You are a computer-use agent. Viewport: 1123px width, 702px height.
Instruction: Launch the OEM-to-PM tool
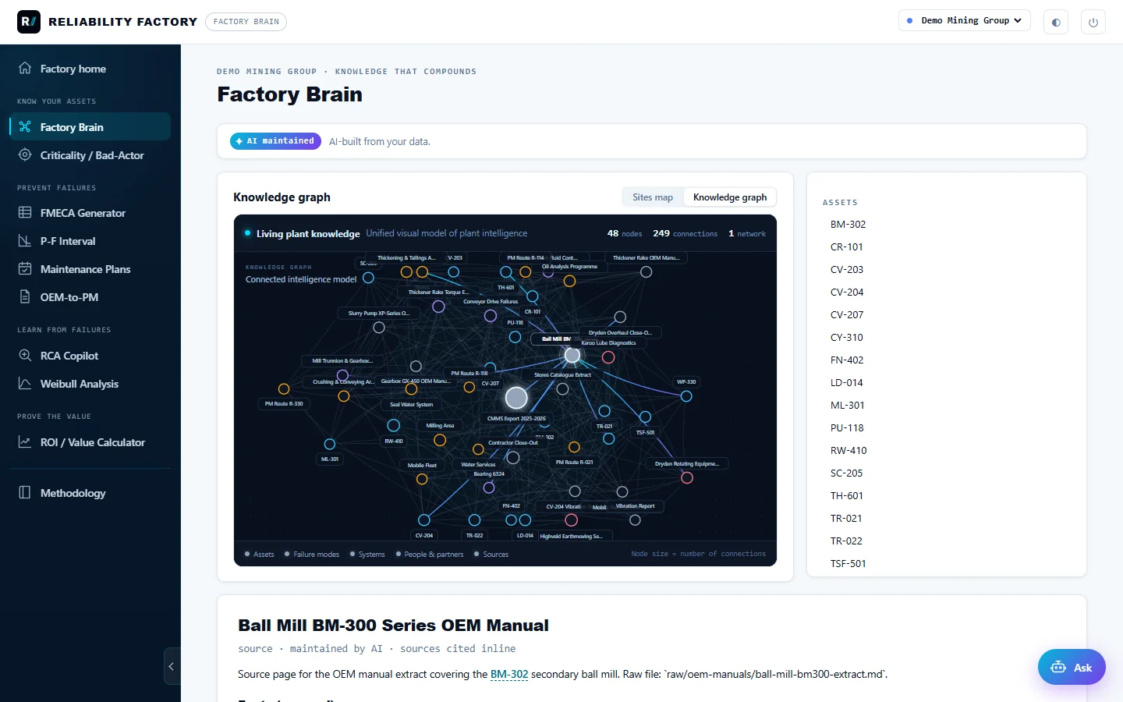90,297
